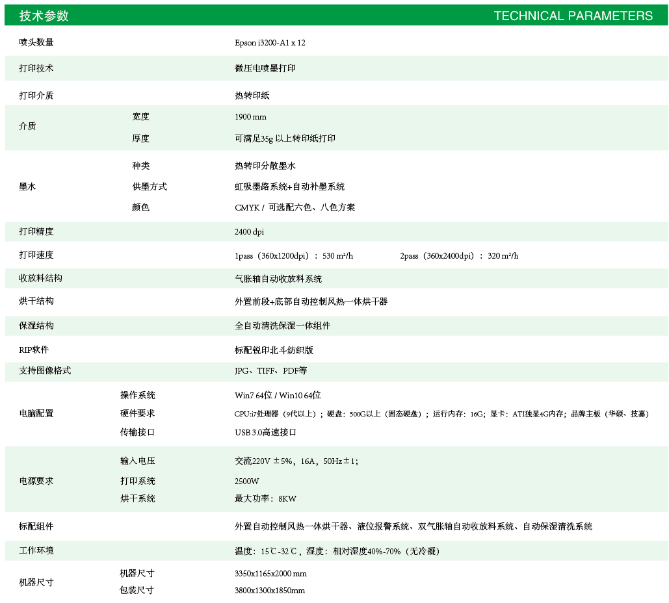Screen dimensions: 669x603
Task: Click the value '最大功率：8KW'
Action: pos(265,498)
